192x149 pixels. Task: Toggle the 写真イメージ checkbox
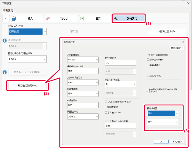pyautogui.click(x=106, y=112)
